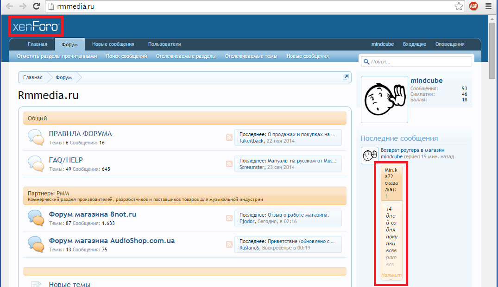
Task: Click the speech bubble icon beside AudioShop.com.ua forum
Action: pyautogui.click(x=36, y=244)
